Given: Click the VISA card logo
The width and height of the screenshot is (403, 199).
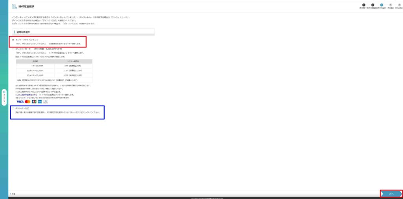Looking at the screenshot, I should coord(20,102).
